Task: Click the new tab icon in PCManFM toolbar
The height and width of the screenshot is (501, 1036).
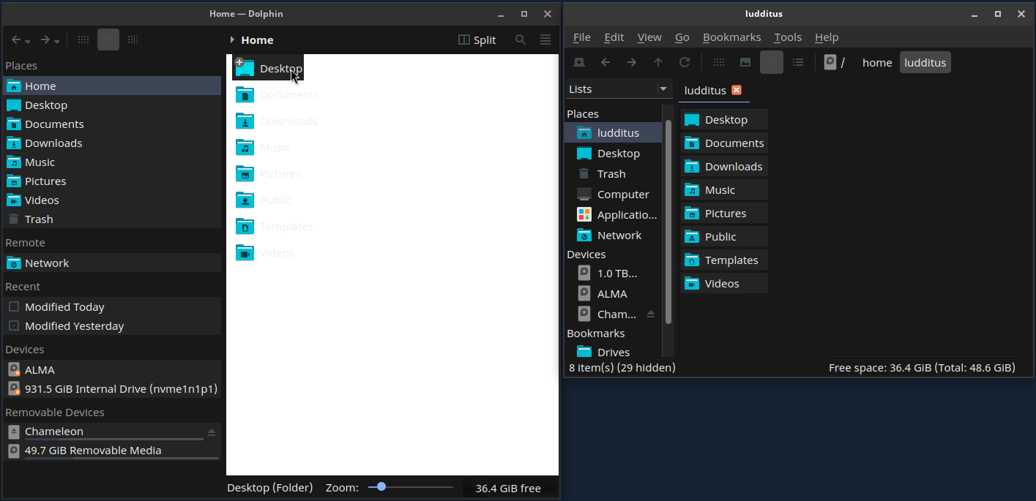Action: tap(579, 63)
